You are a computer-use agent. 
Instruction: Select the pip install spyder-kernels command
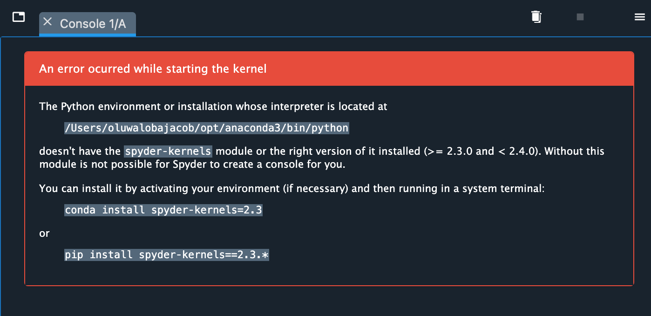(167, 254)
